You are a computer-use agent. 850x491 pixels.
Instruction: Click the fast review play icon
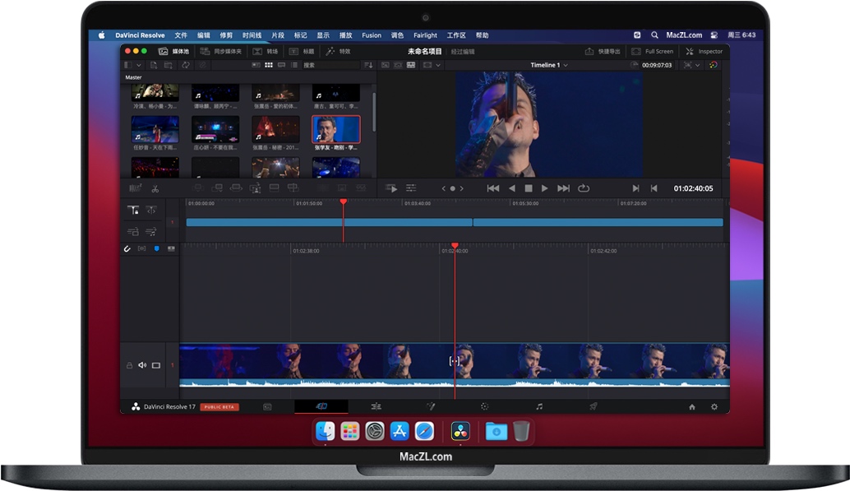tap(390, 188)
